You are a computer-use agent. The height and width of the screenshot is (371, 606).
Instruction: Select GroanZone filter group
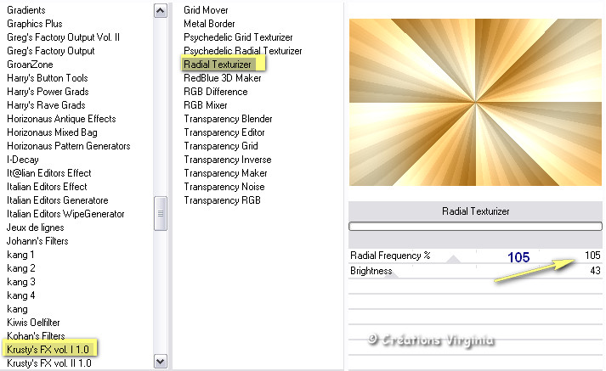point(30,65)
